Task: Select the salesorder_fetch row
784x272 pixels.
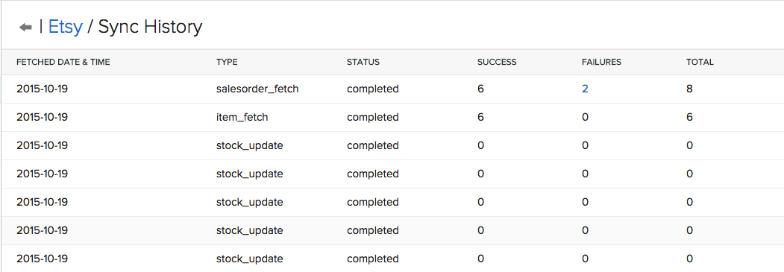Action: pyautogui.click(x=392, y=89)
